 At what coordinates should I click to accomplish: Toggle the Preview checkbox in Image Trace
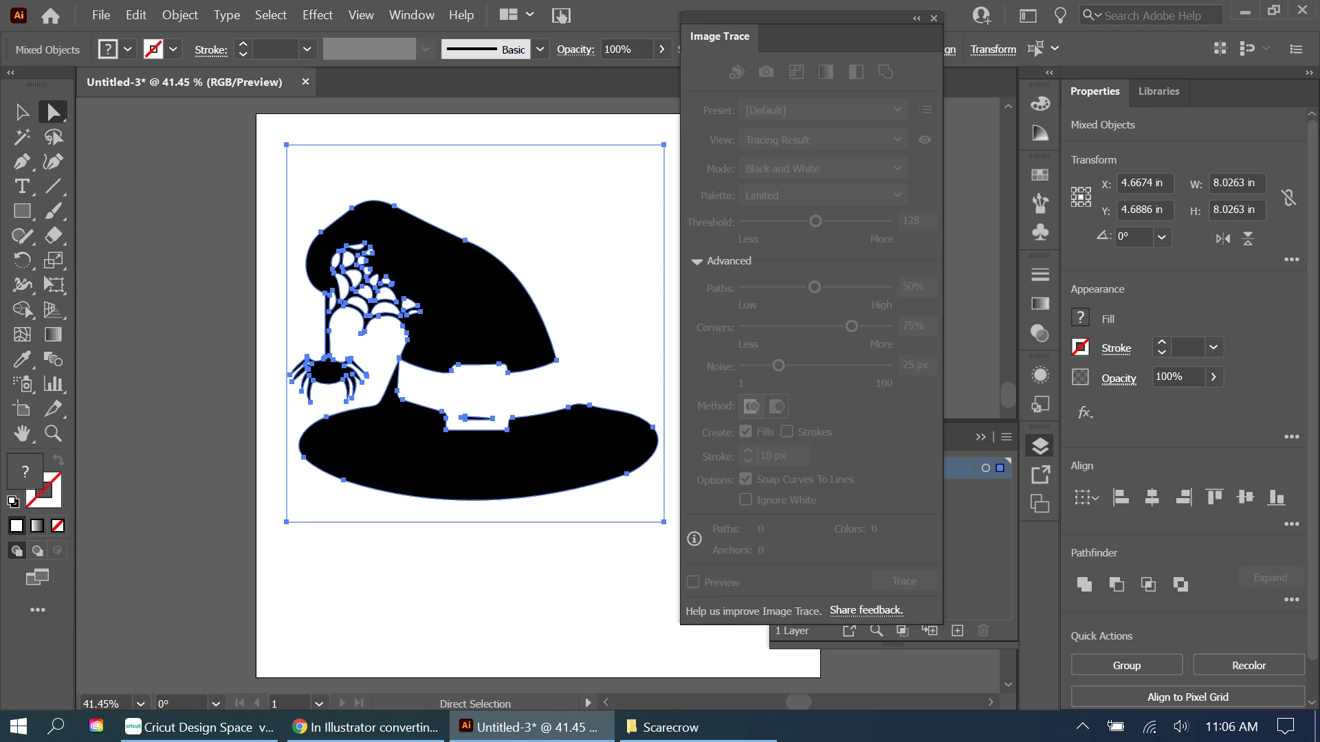[x=693, y=582]
